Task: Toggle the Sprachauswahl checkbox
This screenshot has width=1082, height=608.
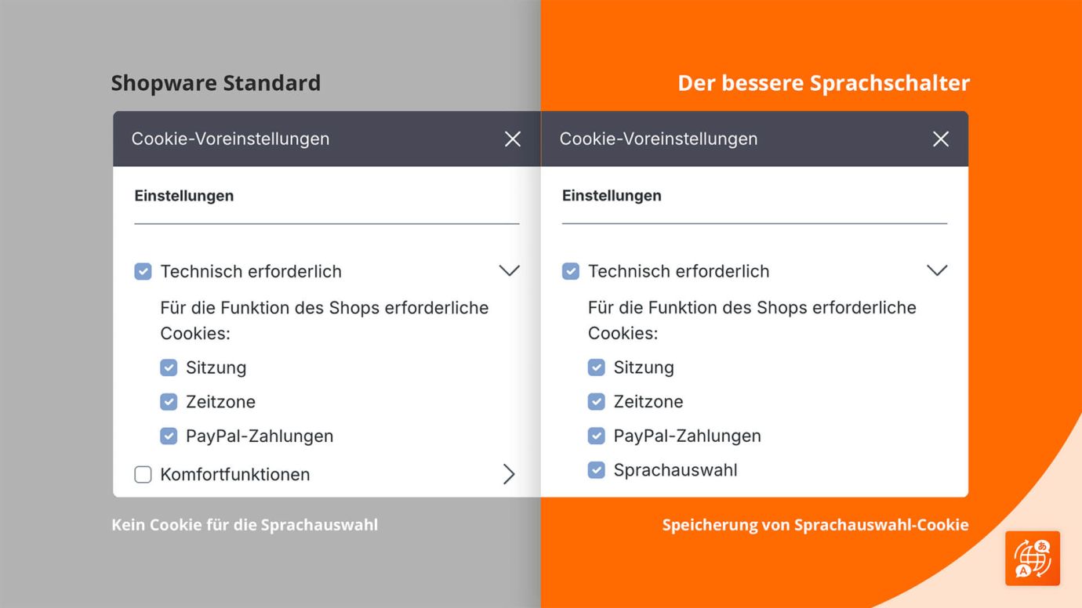Action: pyautogui.click(x=597, y=470)
